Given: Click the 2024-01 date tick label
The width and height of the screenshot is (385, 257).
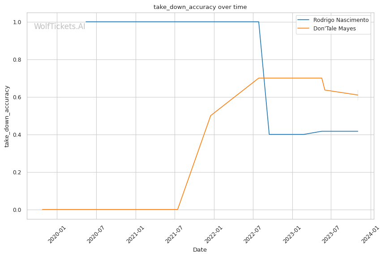Looking at the screenshot, I should pyautogui.click(x=370, y=232).
